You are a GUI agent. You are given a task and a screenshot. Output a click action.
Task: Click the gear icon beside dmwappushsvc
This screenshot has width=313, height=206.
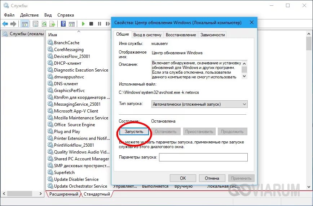pyautogui.click(x=50, y=77)
